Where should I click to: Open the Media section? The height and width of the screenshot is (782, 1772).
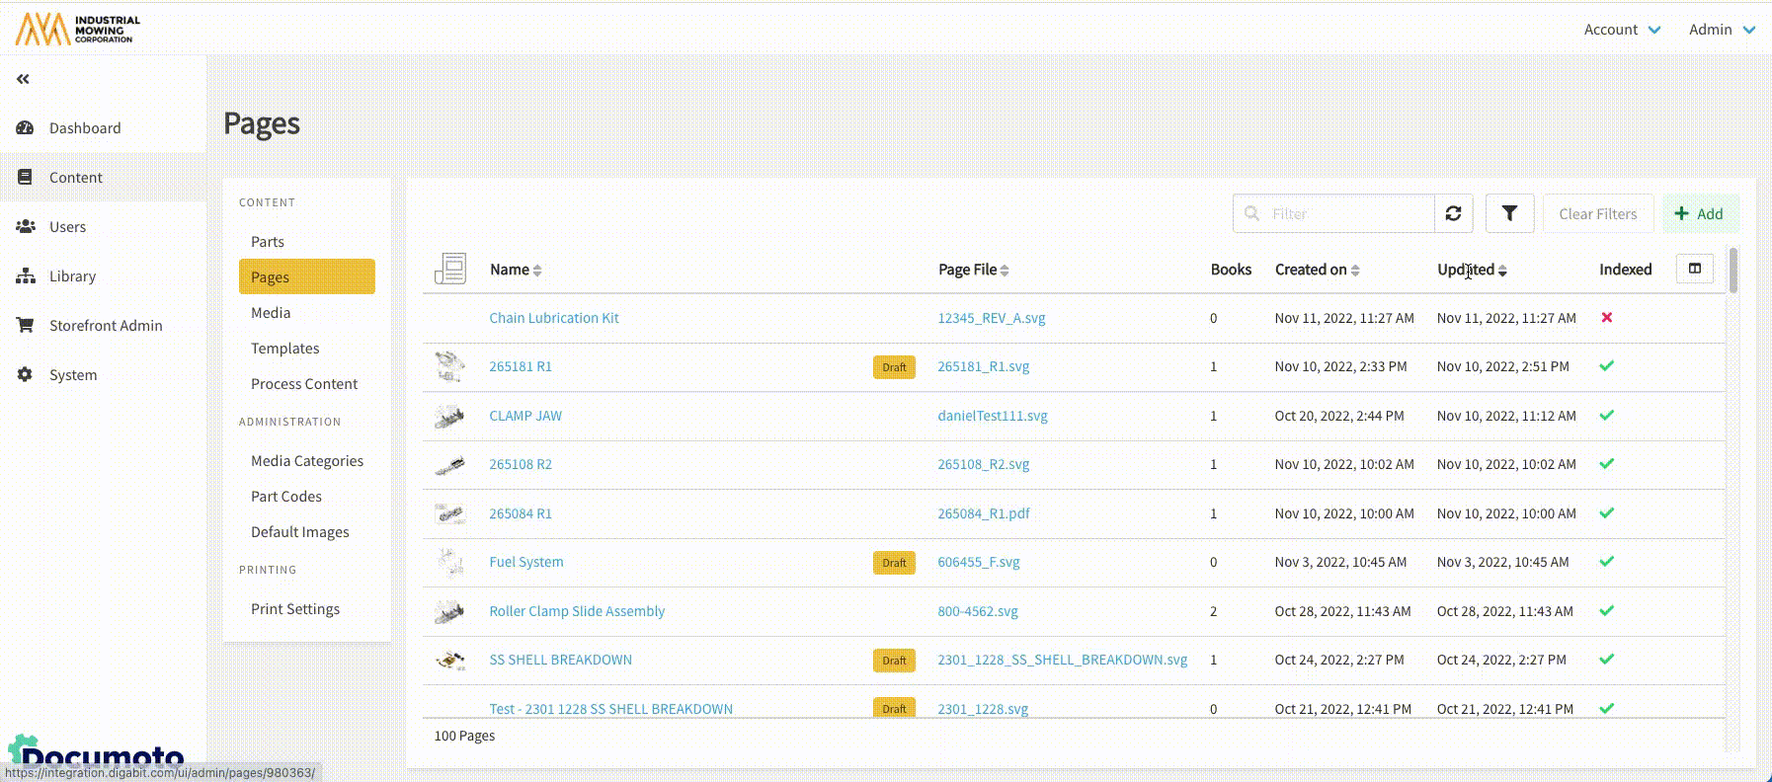pos(271,313)
